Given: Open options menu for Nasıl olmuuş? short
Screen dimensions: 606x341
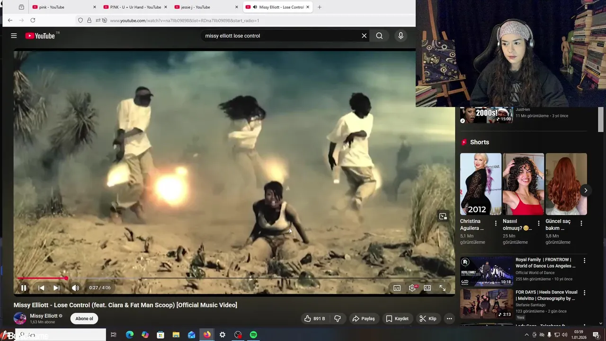Looking at the screenshot, I should click(x=538, y=223).
